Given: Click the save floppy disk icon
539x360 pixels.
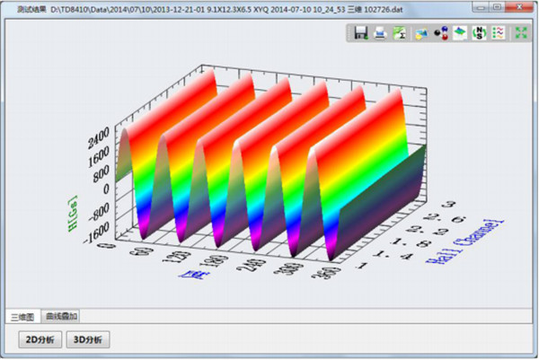Looking at the screenshot, I should [361, 33].
